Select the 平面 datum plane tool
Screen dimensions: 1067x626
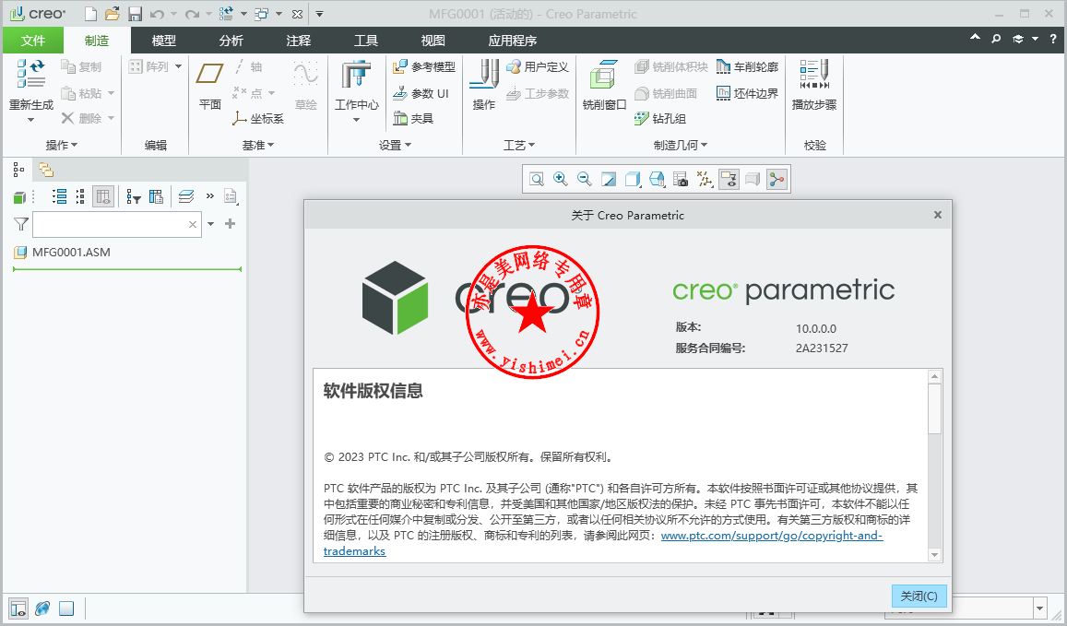pyautogui.click(x=209, y=85)
